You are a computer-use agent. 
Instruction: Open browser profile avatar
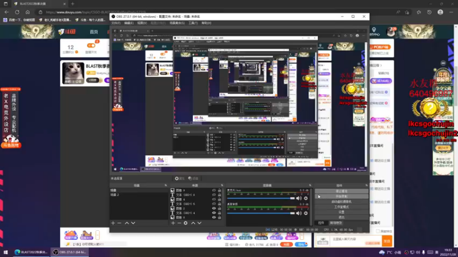click(440, 12)
